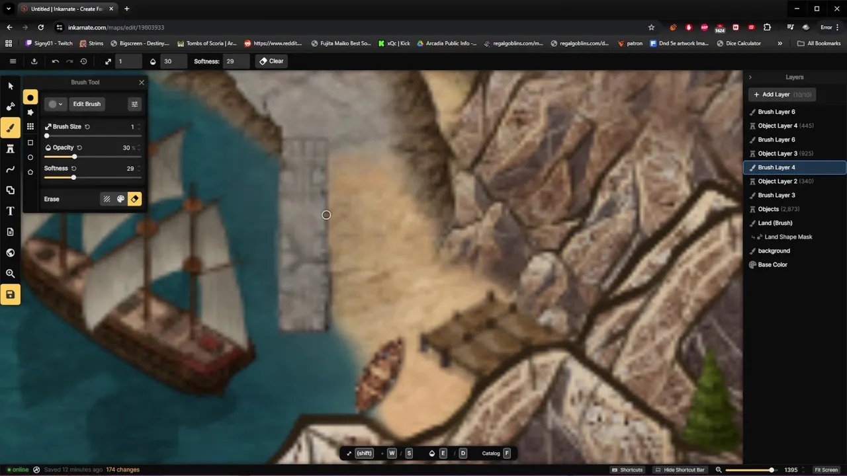Toggle the yellow eraser mode button
The width and height of the screenshot is (847, 476).
(x=134, y=199)
